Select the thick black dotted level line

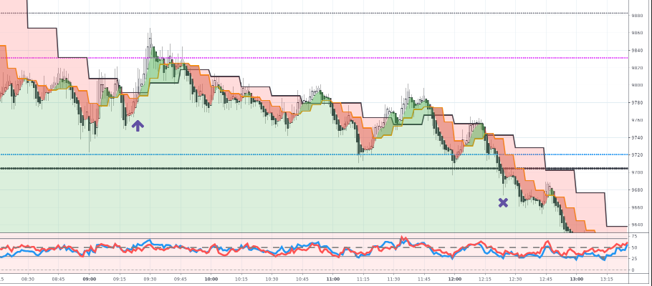pyautogui.click(x=314, y=169)
